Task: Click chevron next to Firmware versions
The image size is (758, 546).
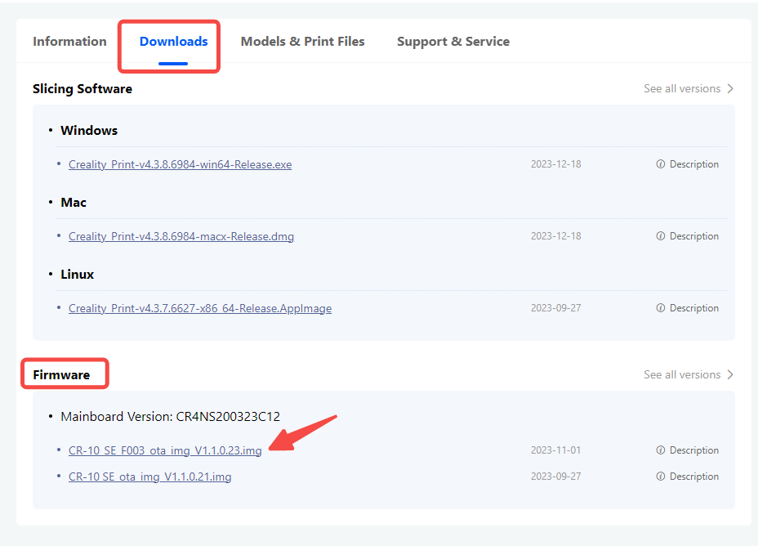Action: [730, 375]
